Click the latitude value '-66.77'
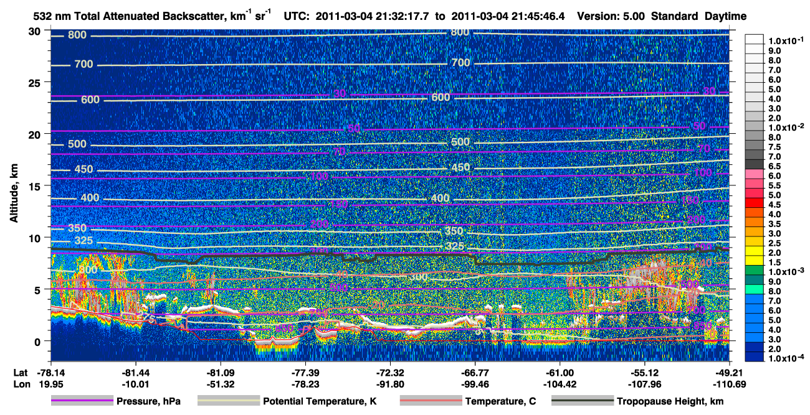 475,372
